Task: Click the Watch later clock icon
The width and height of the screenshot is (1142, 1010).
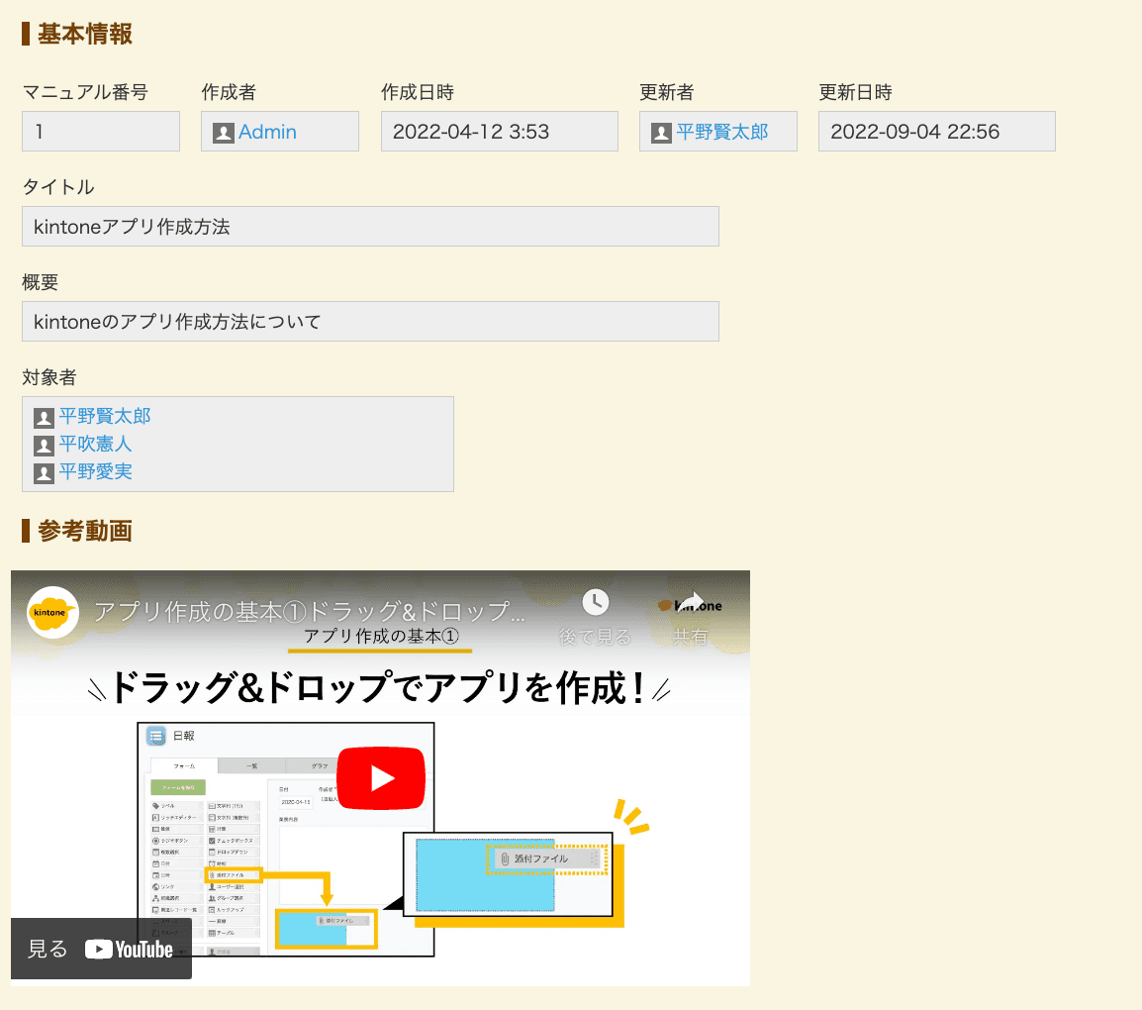Action: (x=595, y=603)
